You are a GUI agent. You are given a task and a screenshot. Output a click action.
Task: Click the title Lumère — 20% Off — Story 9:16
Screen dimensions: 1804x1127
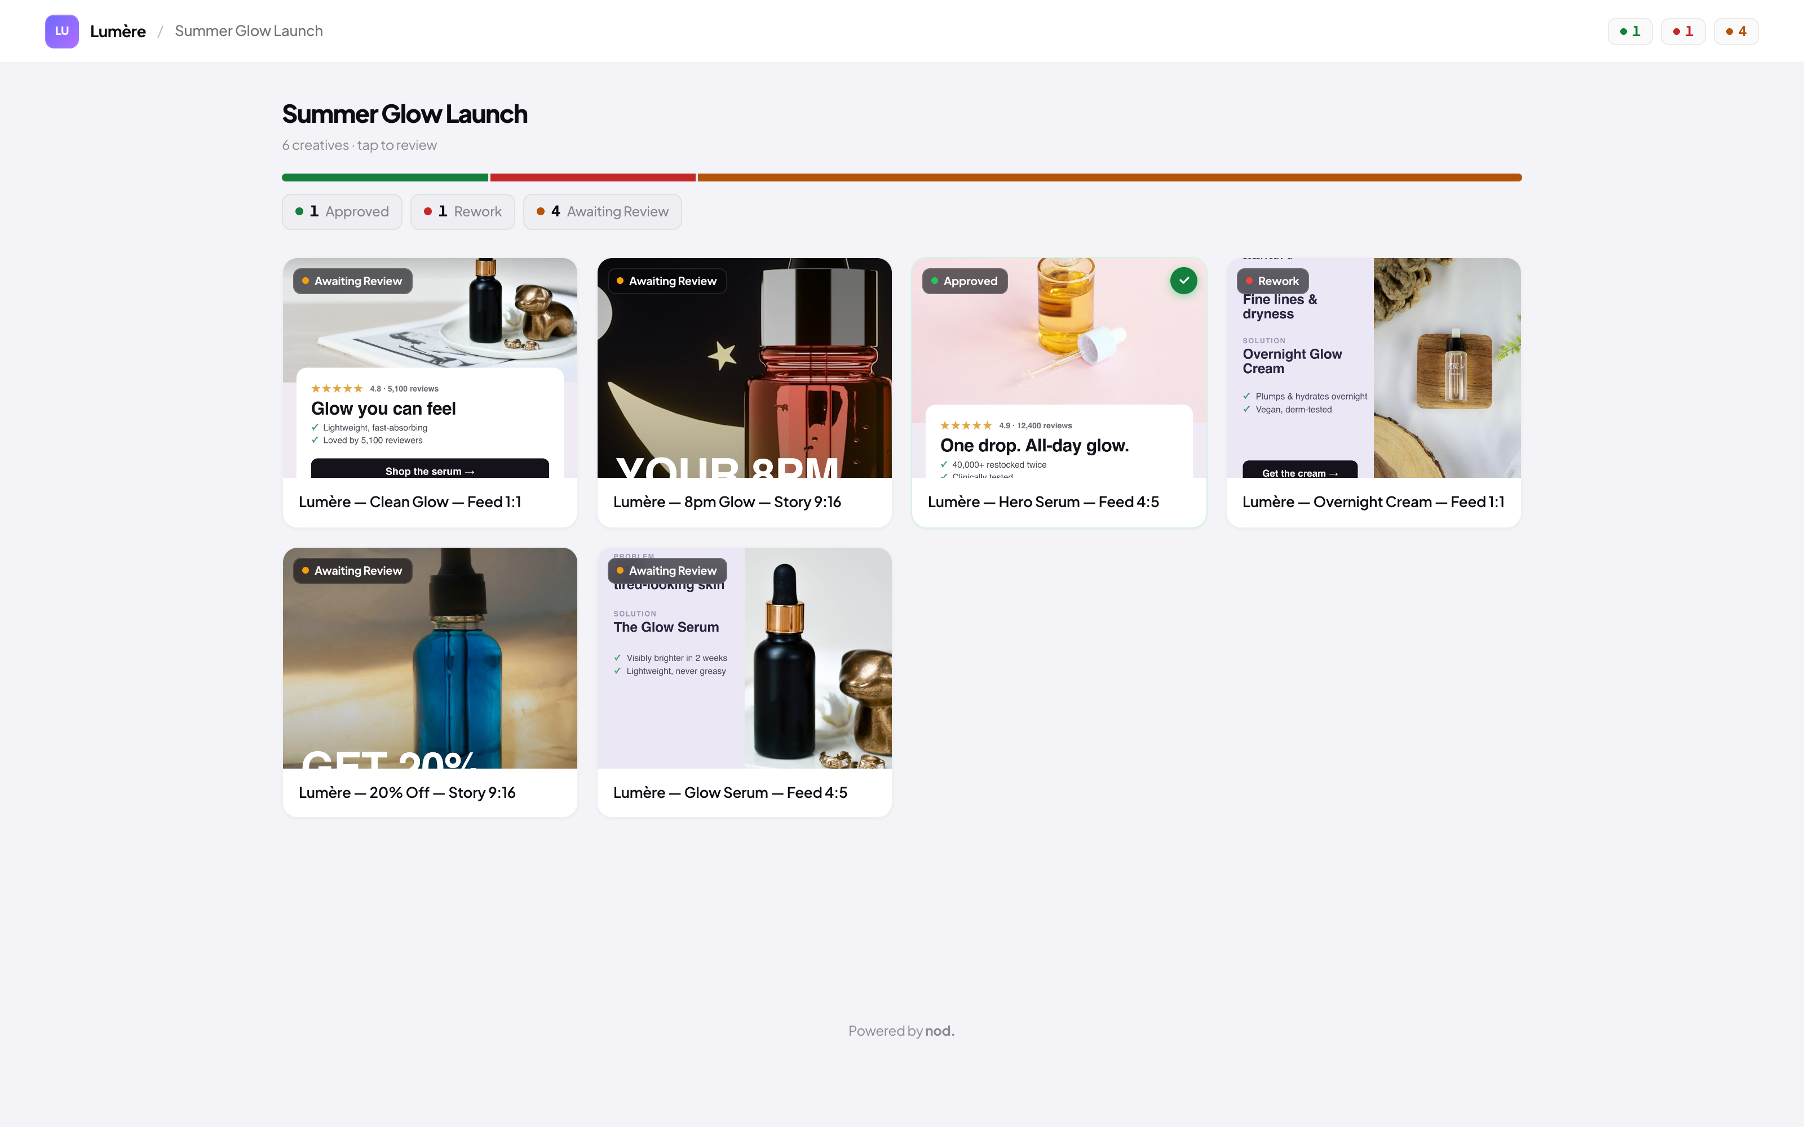point(407,793)
